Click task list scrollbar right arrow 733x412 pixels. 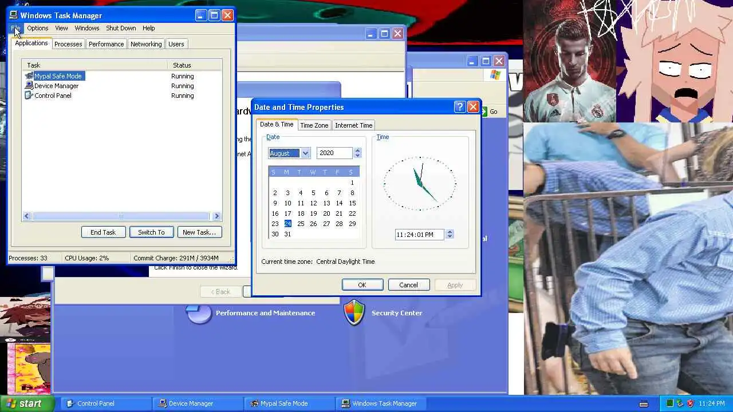point(216,216)
